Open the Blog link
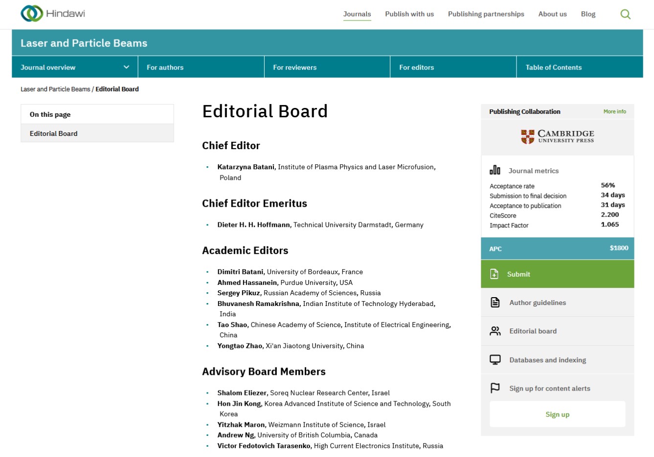This screenshot has height=457, width=654. [x=588, y=14]
